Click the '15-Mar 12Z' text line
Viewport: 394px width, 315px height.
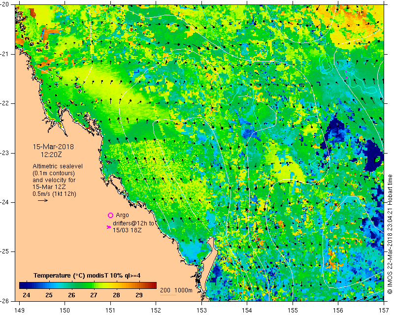pyautogui.click(x=49, y=187)
